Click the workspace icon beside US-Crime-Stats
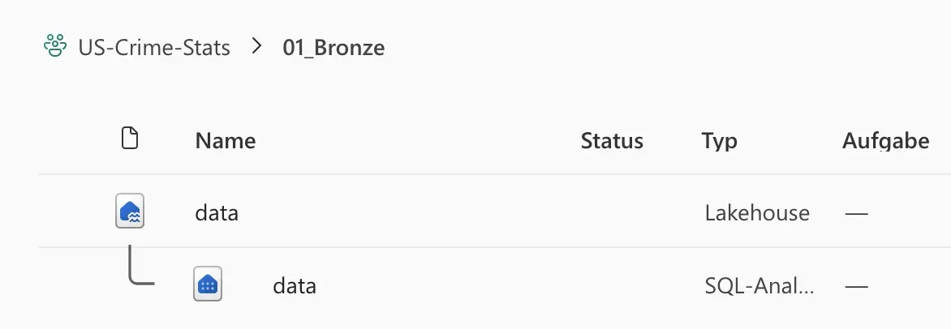This screenshot has height=329, width=951. point(55,47)
